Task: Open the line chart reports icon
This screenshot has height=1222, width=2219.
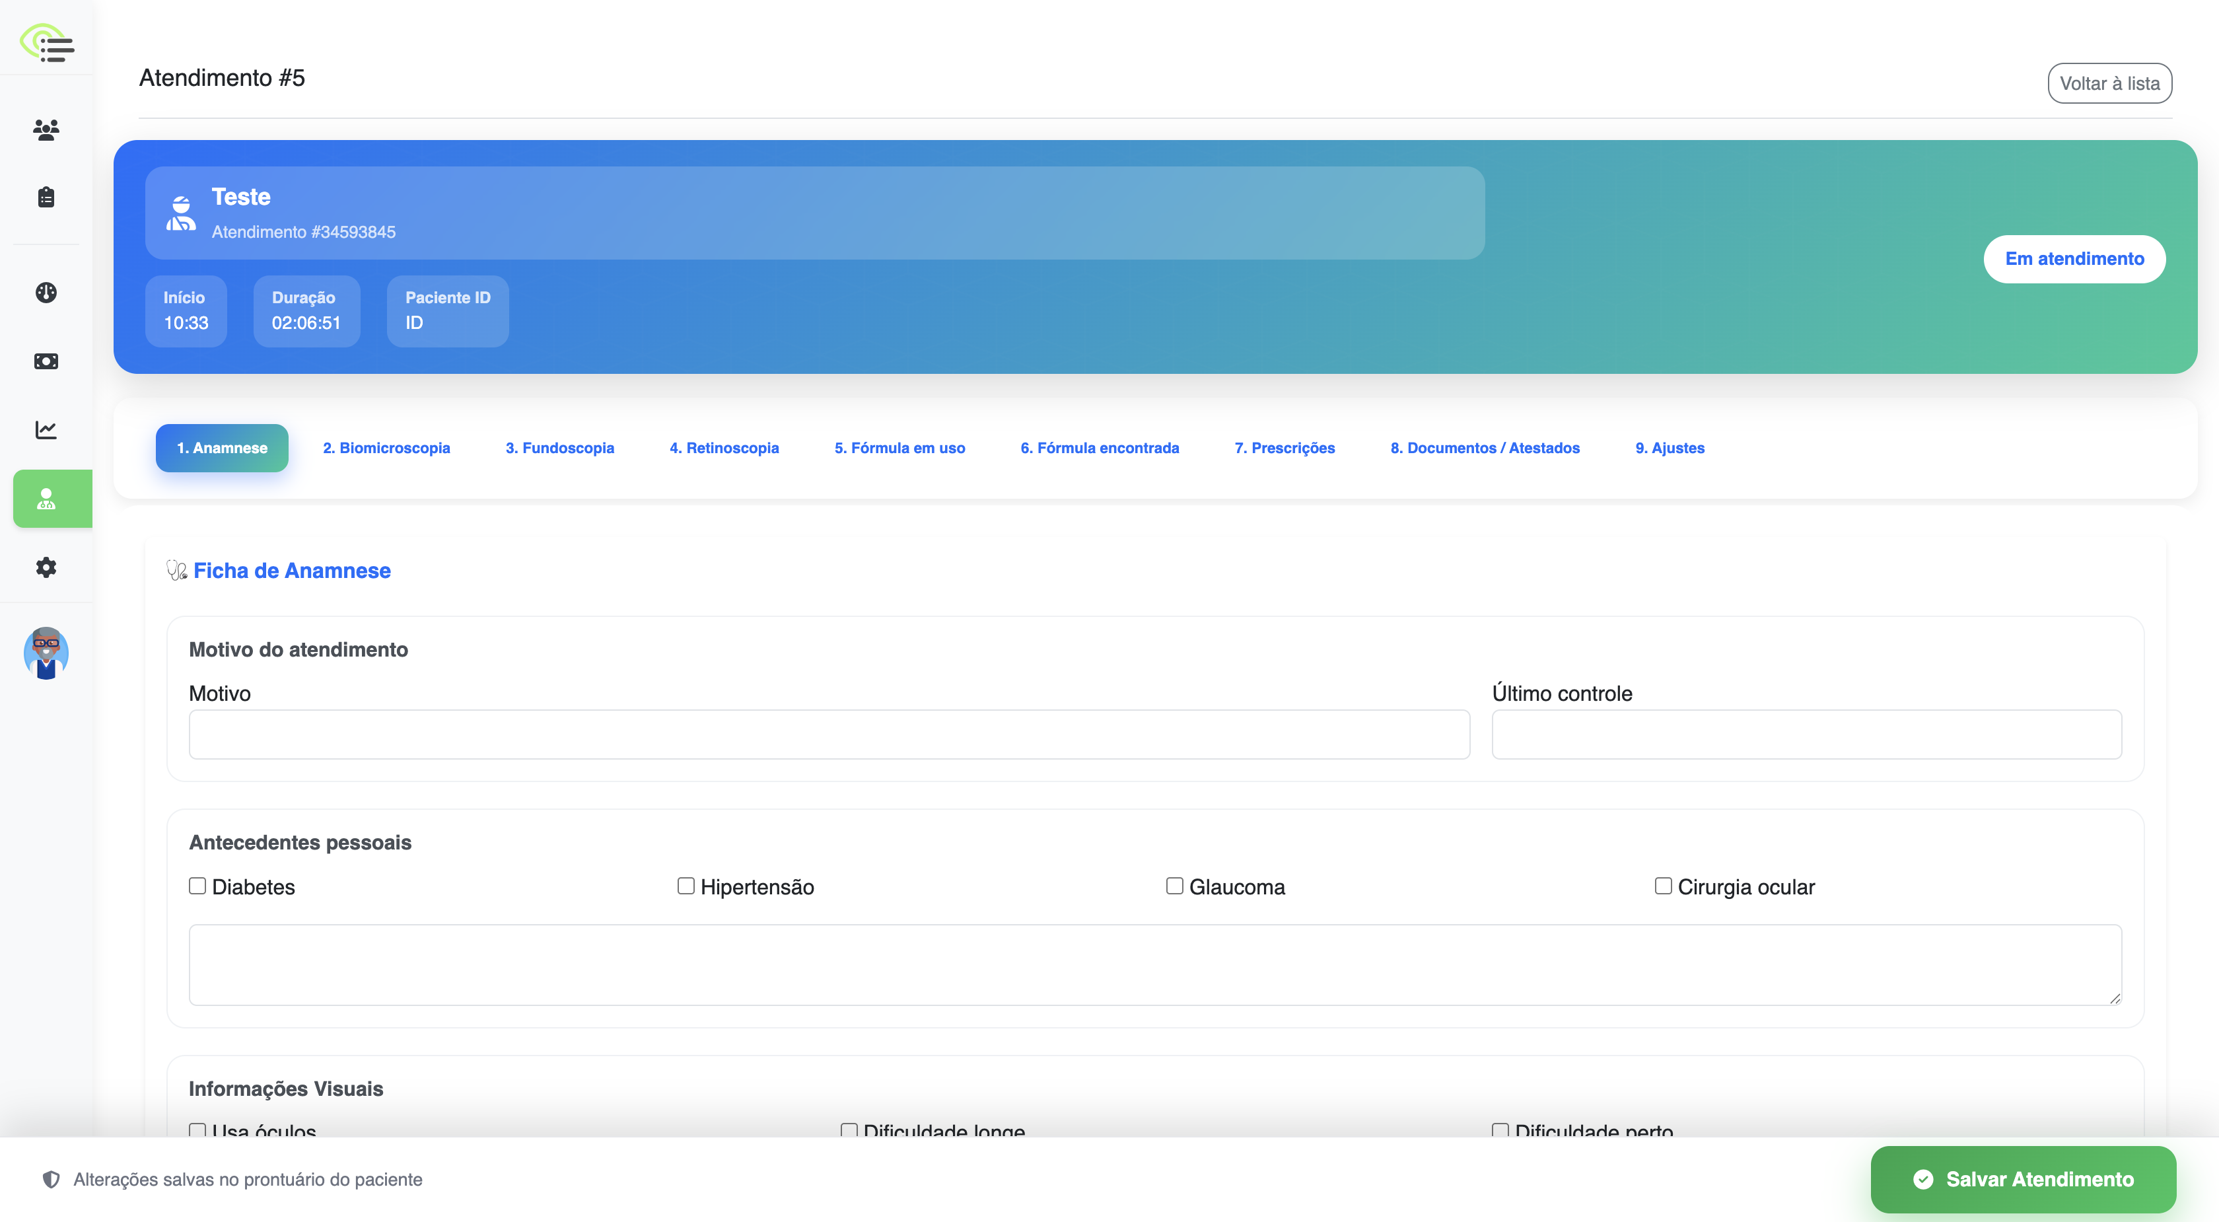Action: 46,429
